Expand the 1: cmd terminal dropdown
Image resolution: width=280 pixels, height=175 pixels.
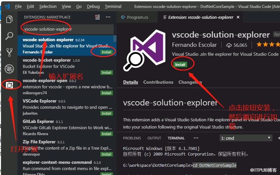[x=246, y=138]
